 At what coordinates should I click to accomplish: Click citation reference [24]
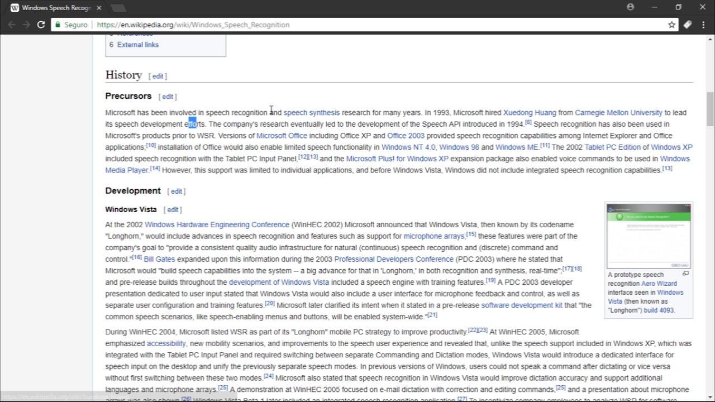click(x=268, y=376)
